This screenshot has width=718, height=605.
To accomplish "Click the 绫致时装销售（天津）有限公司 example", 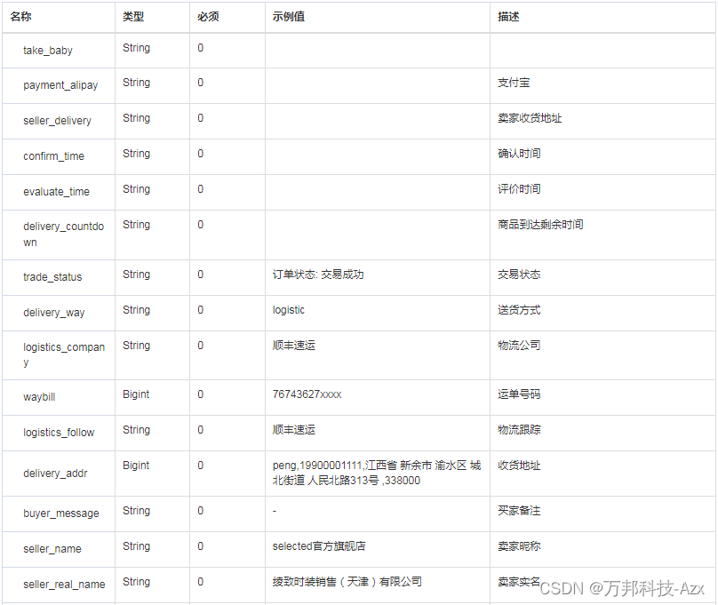I will tap(347, 582).
